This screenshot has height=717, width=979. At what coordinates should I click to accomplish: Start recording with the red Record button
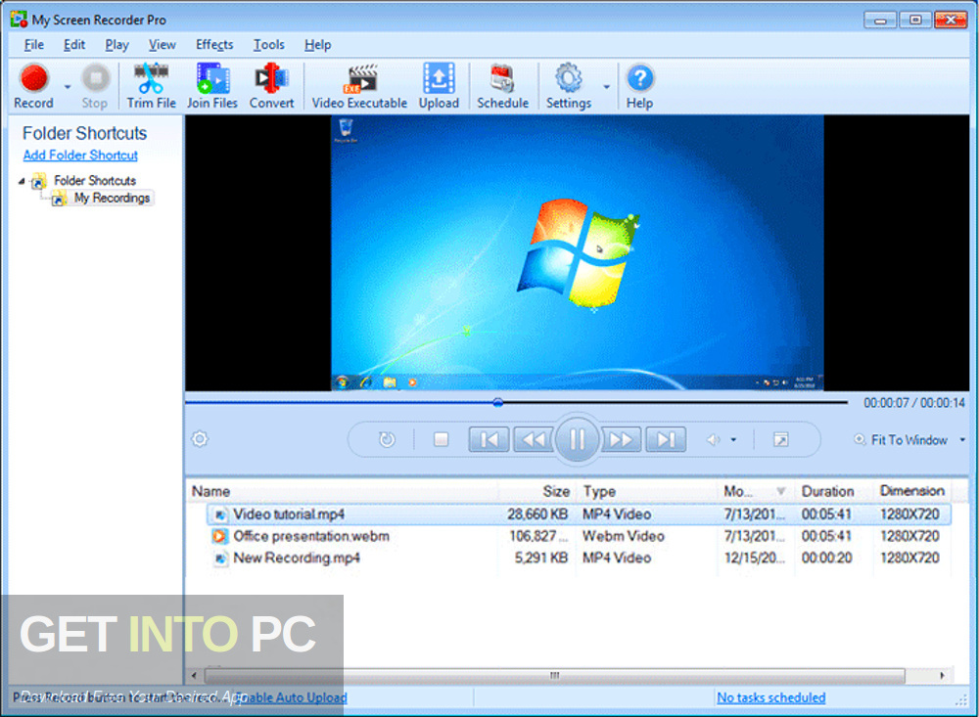click(33, 86)
